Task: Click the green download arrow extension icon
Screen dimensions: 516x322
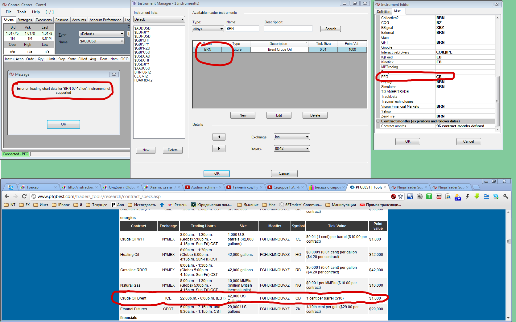Action: click(x=477, y=197)
